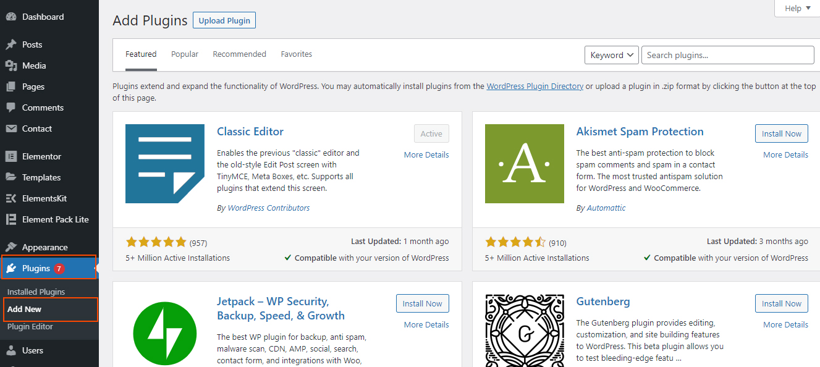The image size is (820, 367).
Task: Click the Comments bubble icon
Action: [x=11, y=108]
